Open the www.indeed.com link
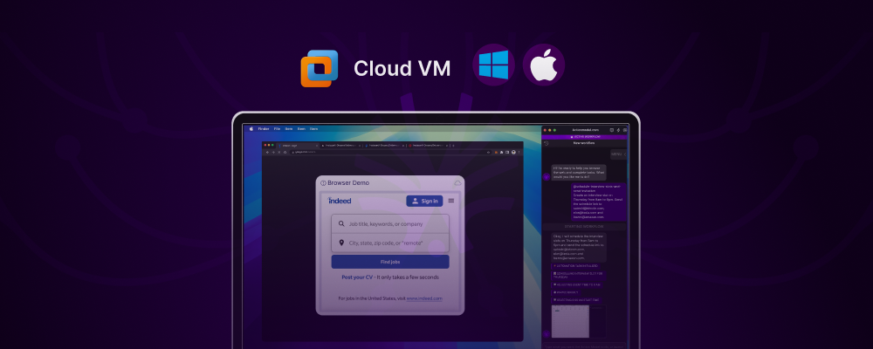 (x=424, y=298)
